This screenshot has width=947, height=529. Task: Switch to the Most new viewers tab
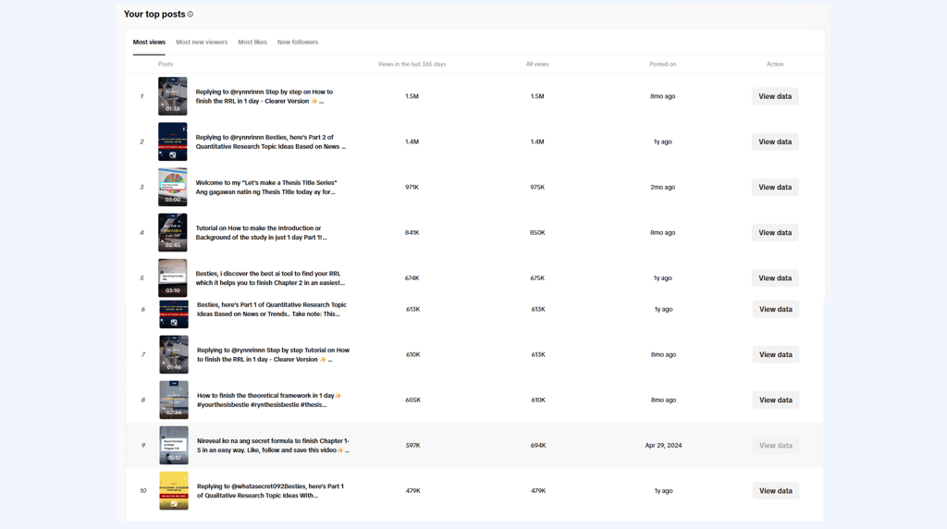tap(202, 43)
